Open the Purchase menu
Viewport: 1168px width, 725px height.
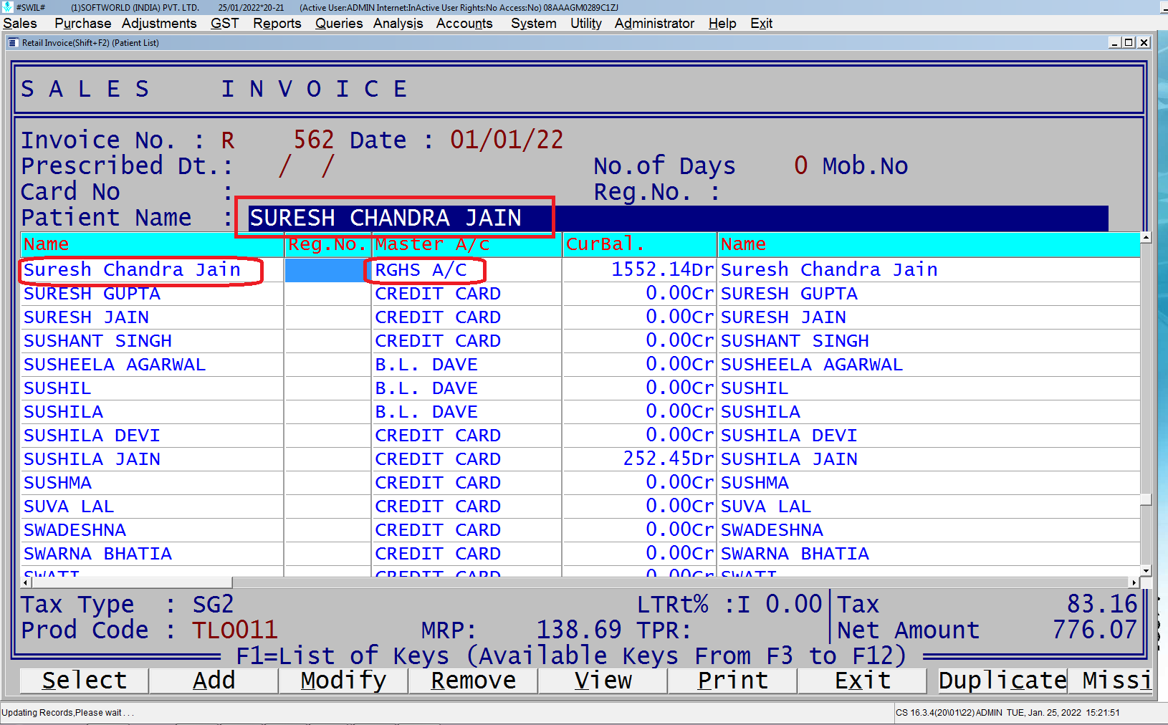[x=82, y=24]
